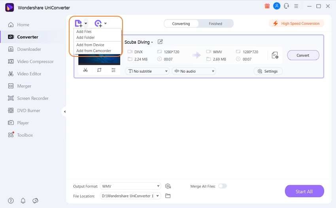Select Add from Device menu entry
This screenshot has height=208, width=336.
(90, 45)
